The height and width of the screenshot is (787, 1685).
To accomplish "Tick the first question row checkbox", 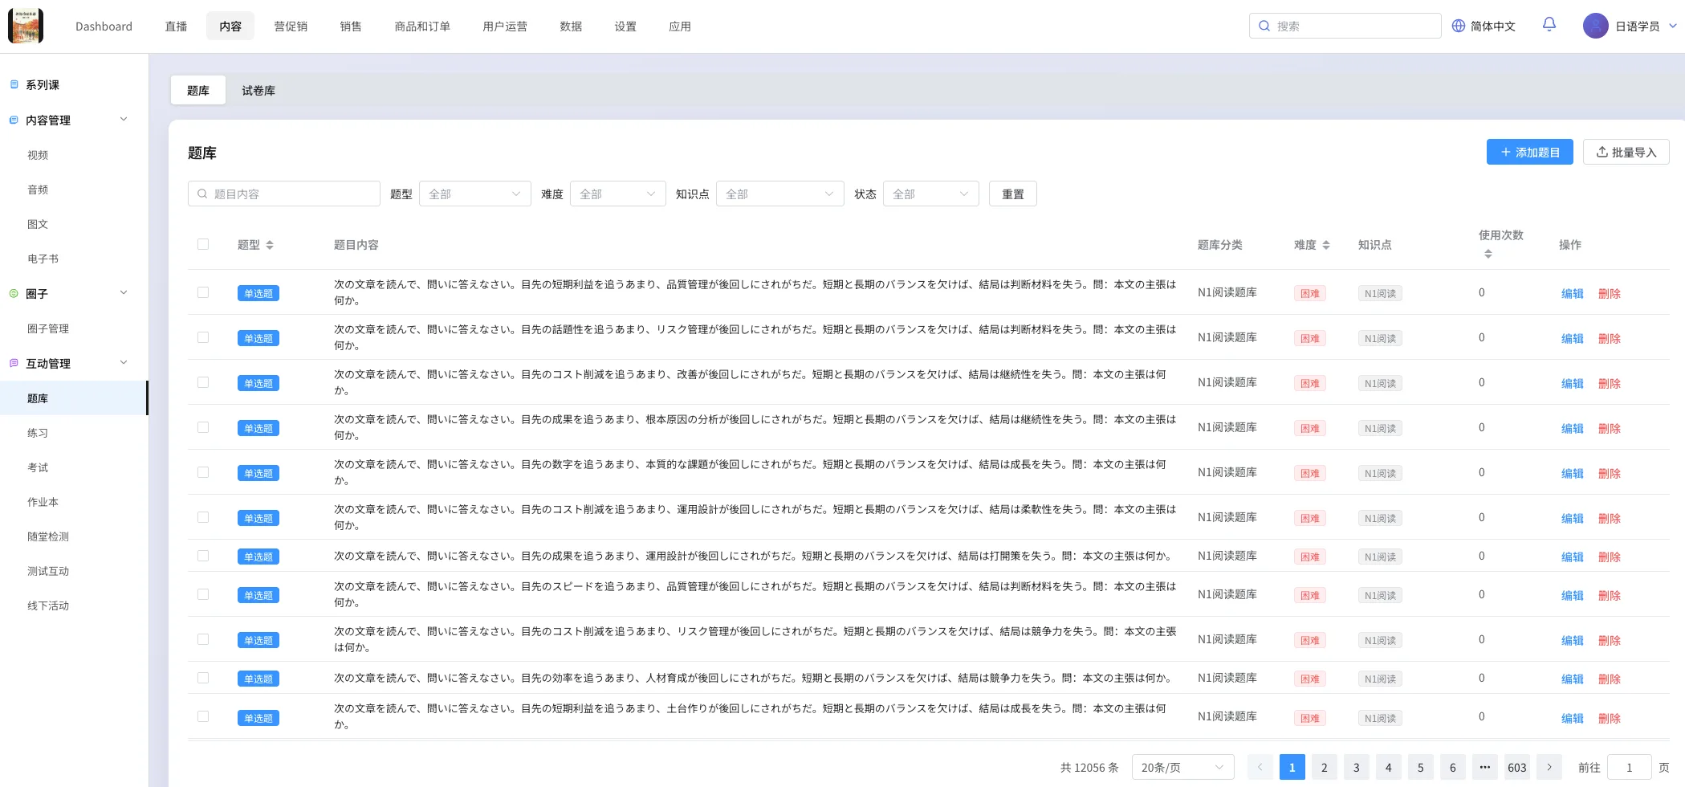I will (x=203, y=292).
